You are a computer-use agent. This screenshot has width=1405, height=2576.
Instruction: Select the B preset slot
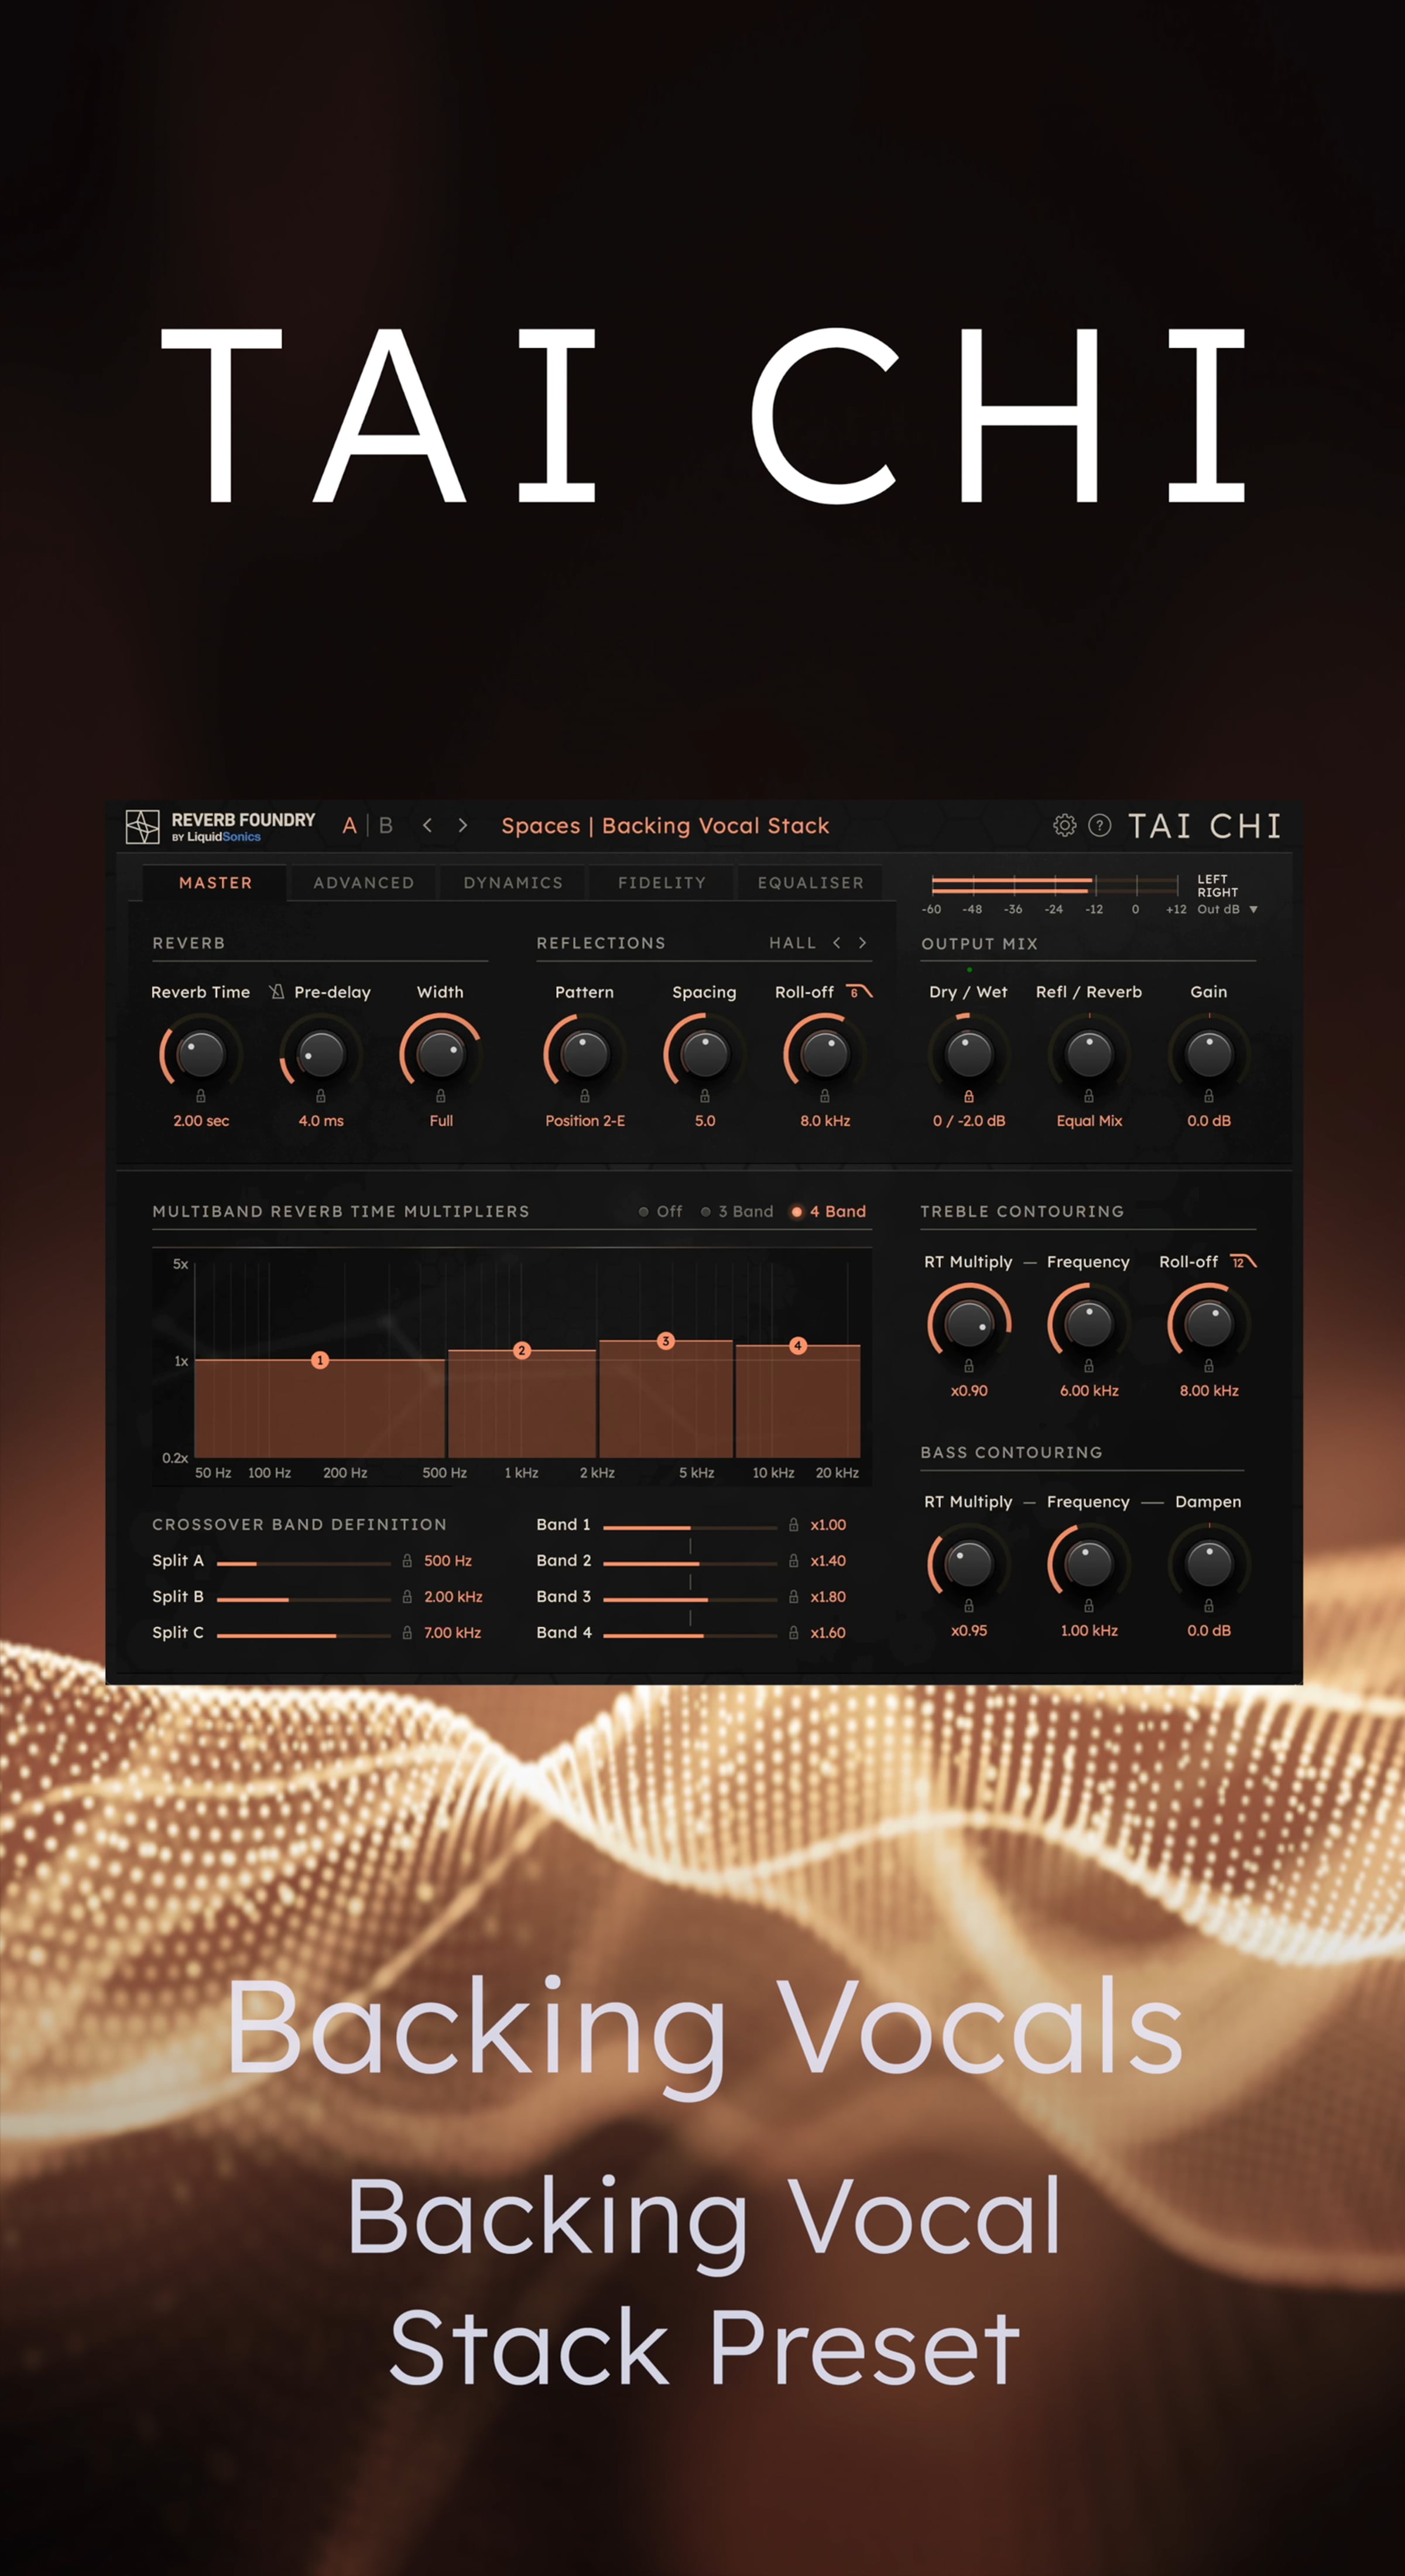point(386,825)
